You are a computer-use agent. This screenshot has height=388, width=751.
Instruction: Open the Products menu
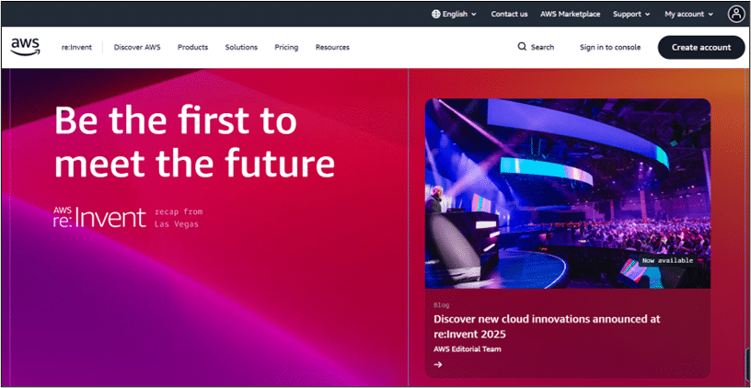(x=192, y=47)
